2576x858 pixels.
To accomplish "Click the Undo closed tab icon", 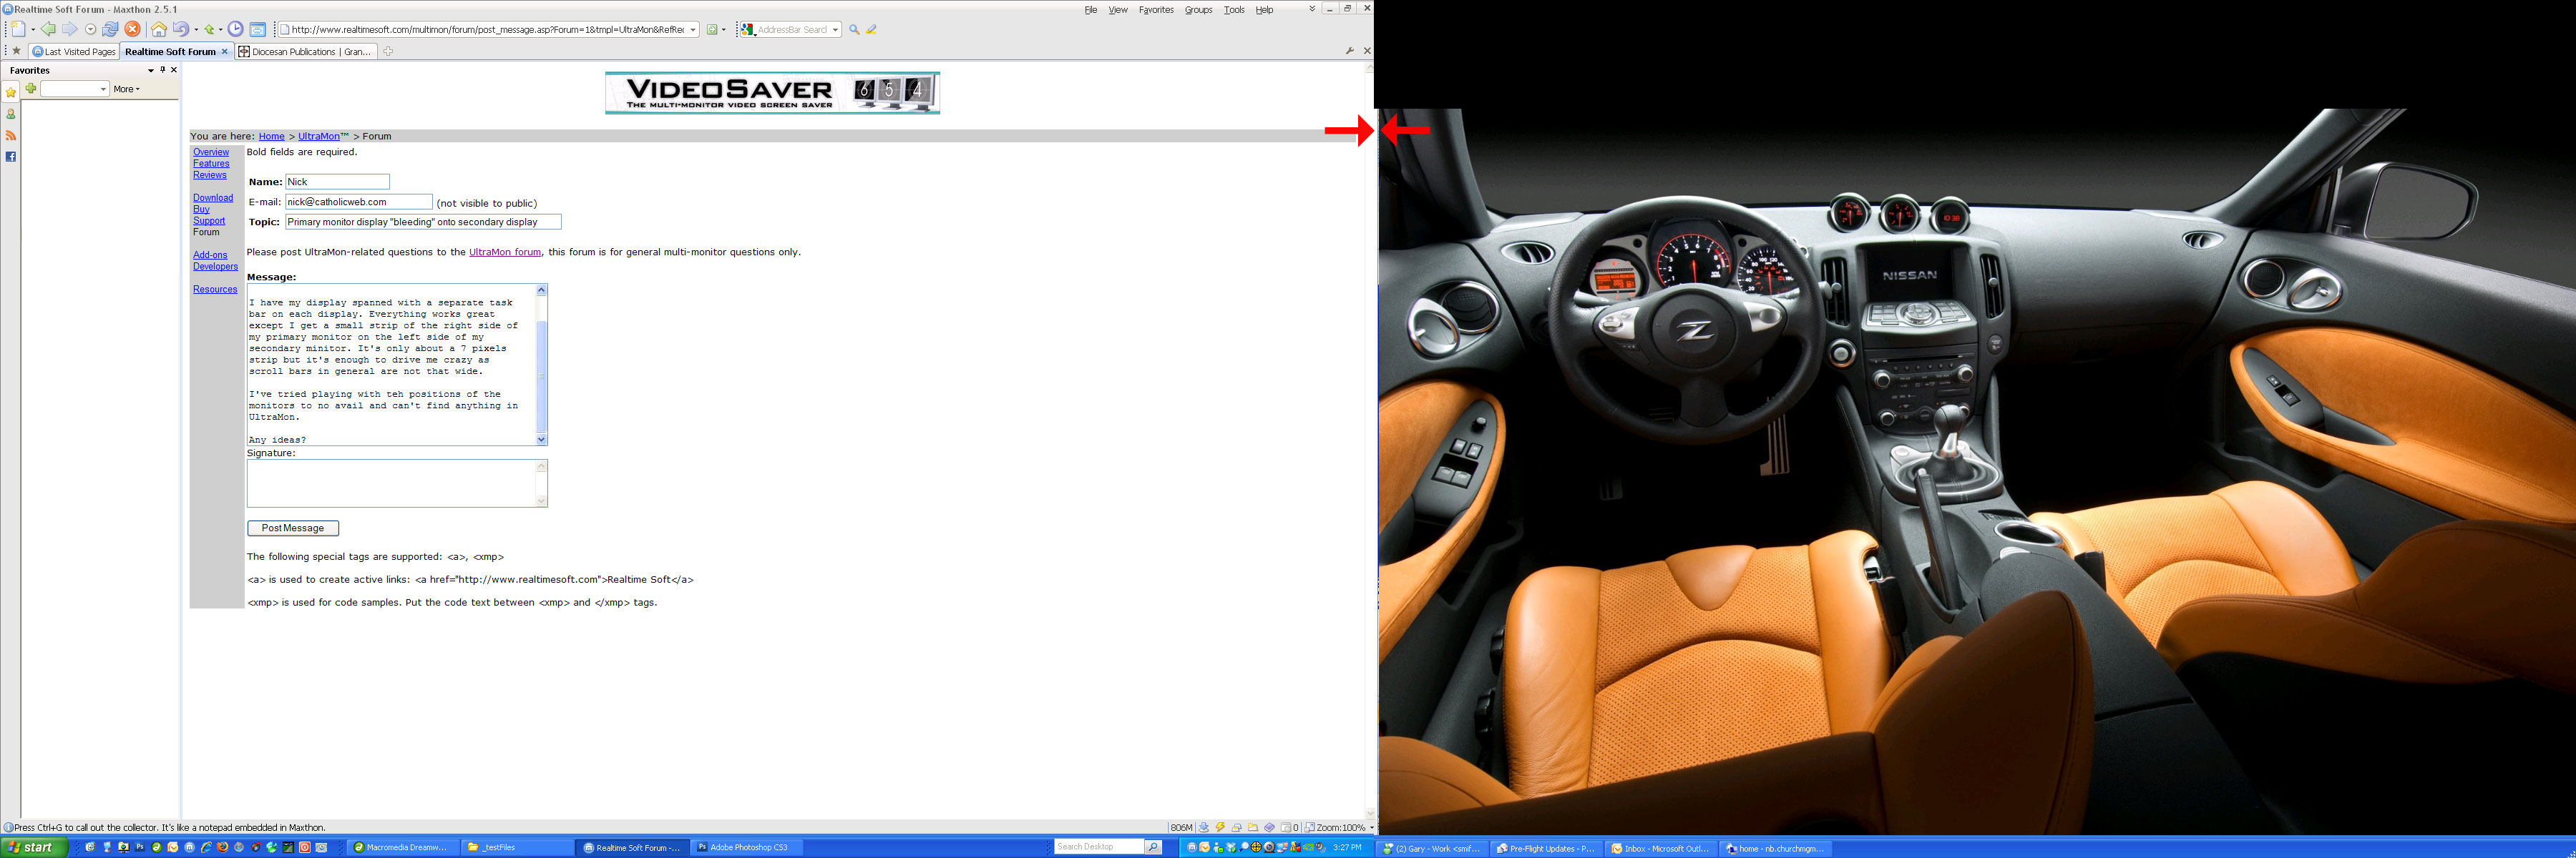I will tap(181, 29).
